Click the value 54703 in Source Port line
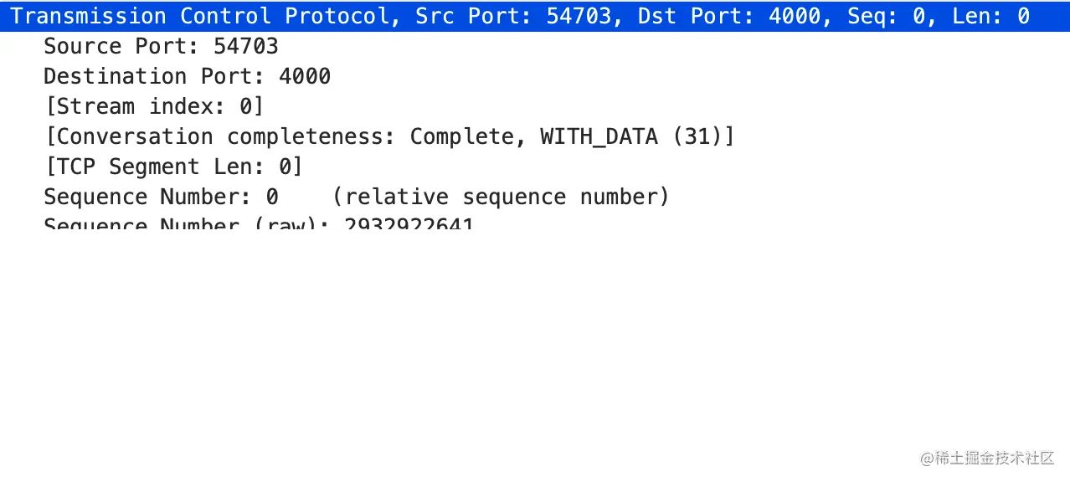 coord(245,46)
